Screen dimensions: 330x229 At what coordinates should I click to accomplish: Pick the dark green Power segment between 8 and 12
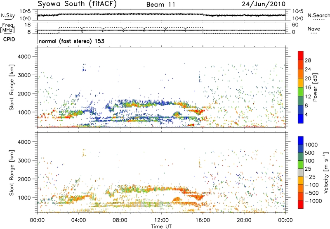[301, 100]
